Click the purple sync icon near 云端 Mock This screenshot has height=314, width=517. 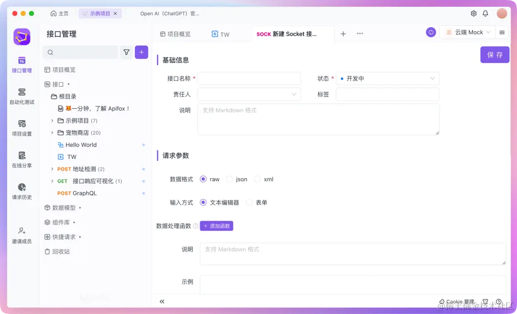coord(430,32)
